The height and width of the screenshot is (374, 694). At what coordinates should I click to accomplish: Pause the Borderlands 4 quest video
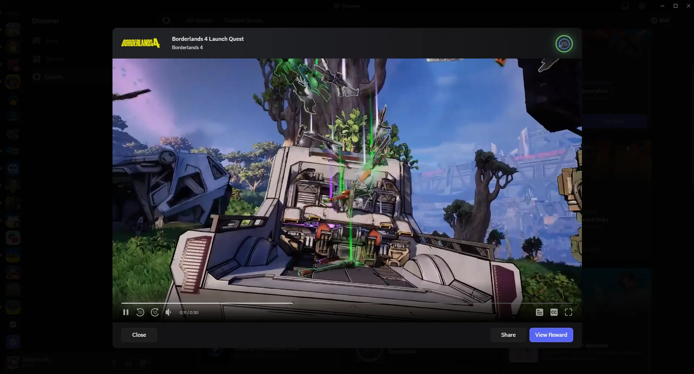pyautogui.click(x=126, y=312)
